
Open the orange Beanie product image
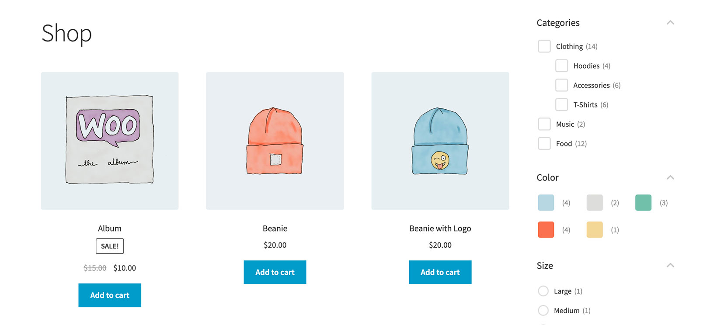275,141
